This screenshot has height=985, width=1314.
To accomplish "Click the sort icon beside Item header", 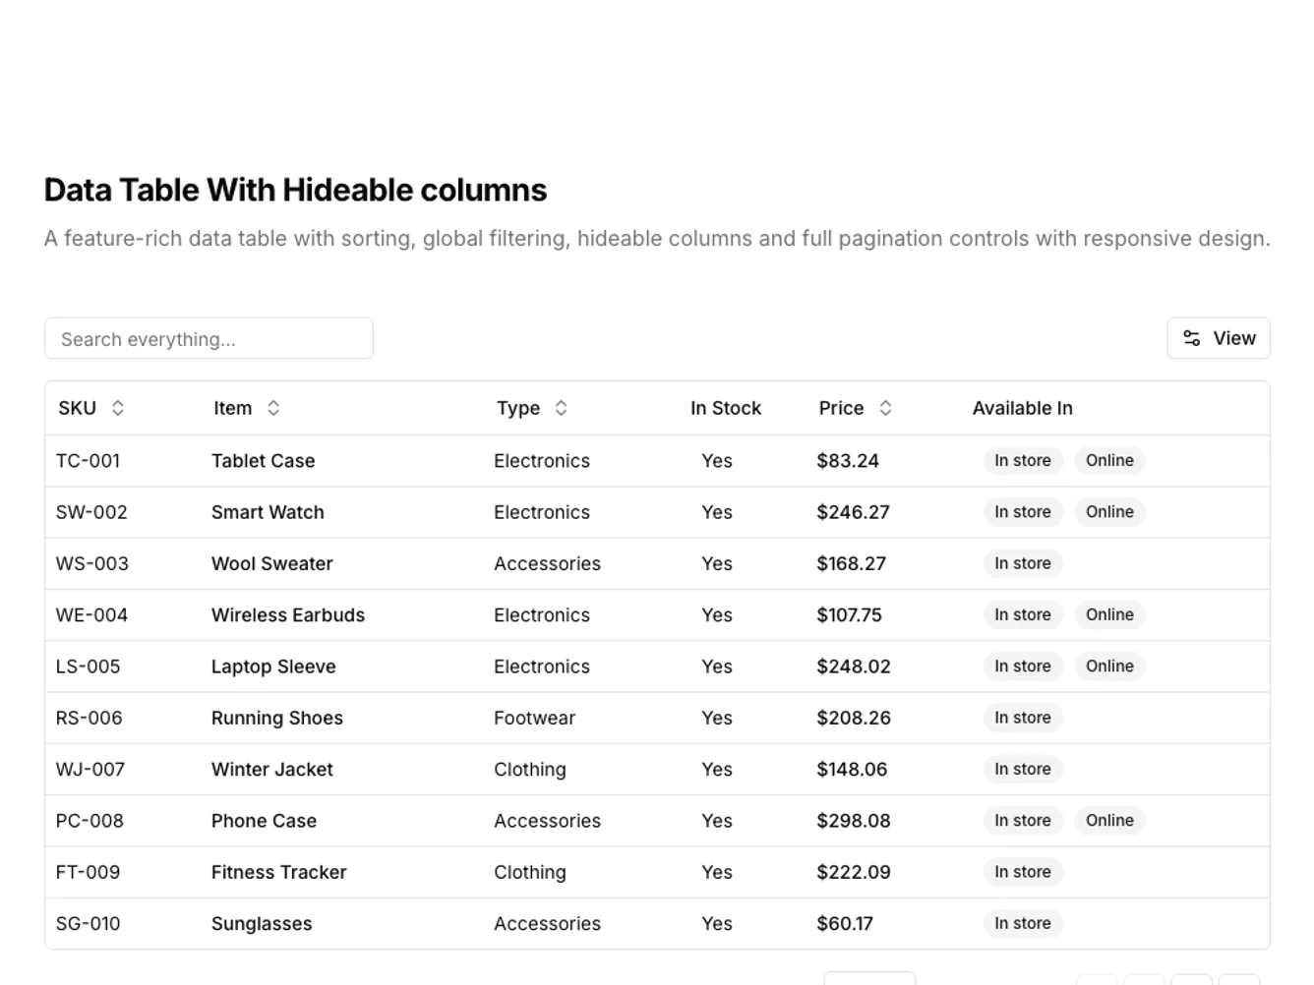I will (x=272, y=407).
